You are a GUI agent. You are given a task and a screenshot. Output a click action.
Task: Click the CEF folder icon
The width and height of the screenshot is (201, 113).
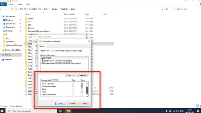tap(26, 25)
